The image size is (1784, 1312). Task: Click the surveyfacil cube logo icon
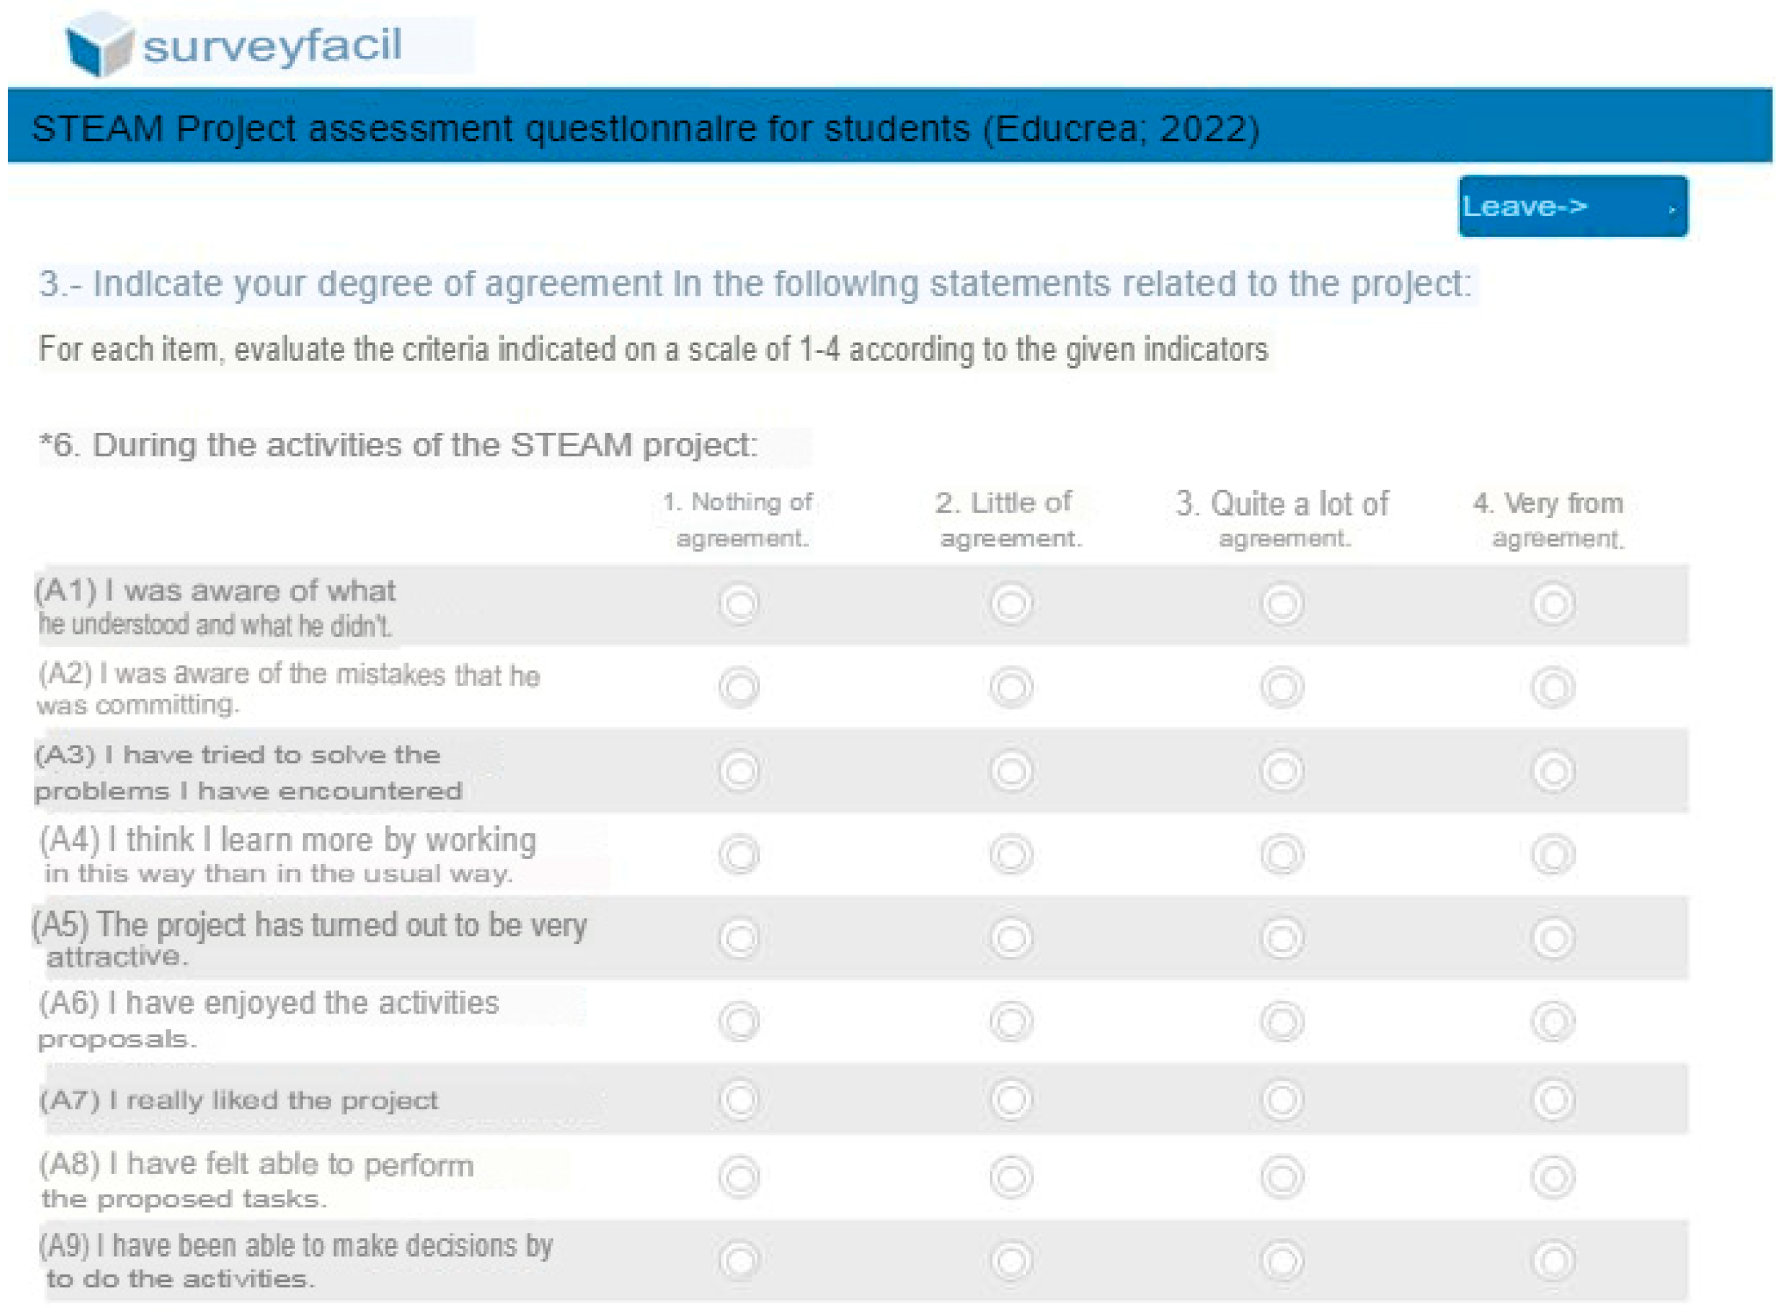point(99,45)
